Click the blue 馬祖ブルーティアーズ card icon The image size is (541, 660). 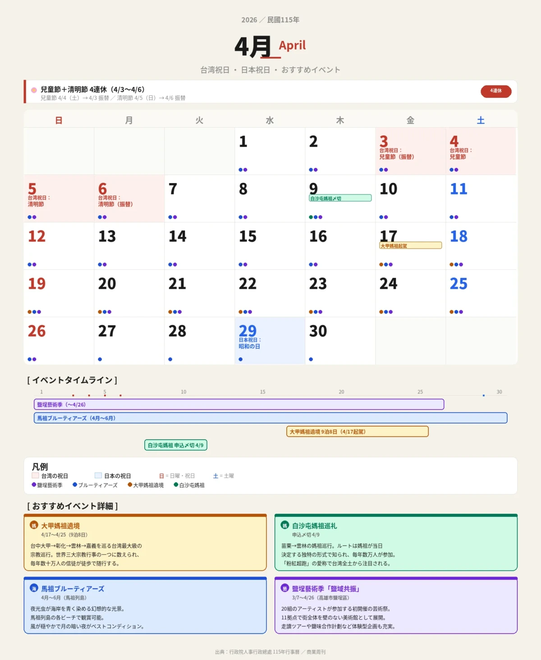coord(34,588)
